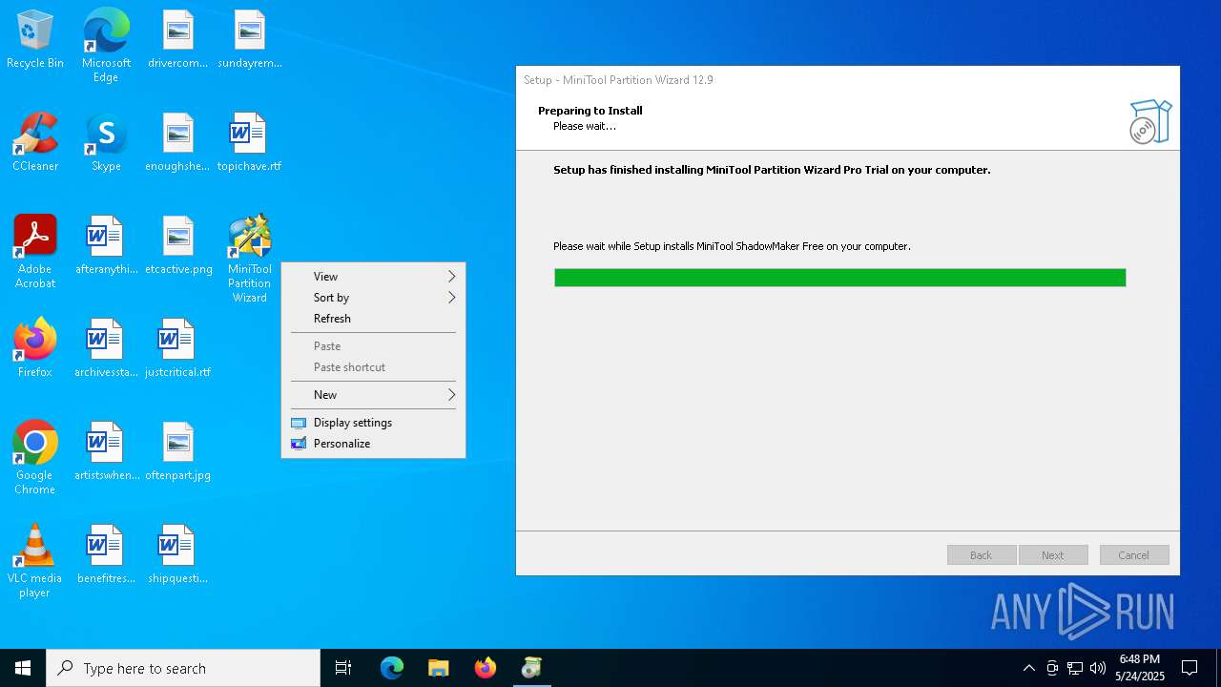Viewport: 1221px width, 687px height.
Task: Select the oftenpart.jpg file icon
Action: (x=178, y=452)
